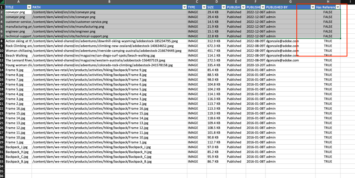Open the PUBLISHED BY filter dropdown
The image size is (355, 178).
click(313, 7)
